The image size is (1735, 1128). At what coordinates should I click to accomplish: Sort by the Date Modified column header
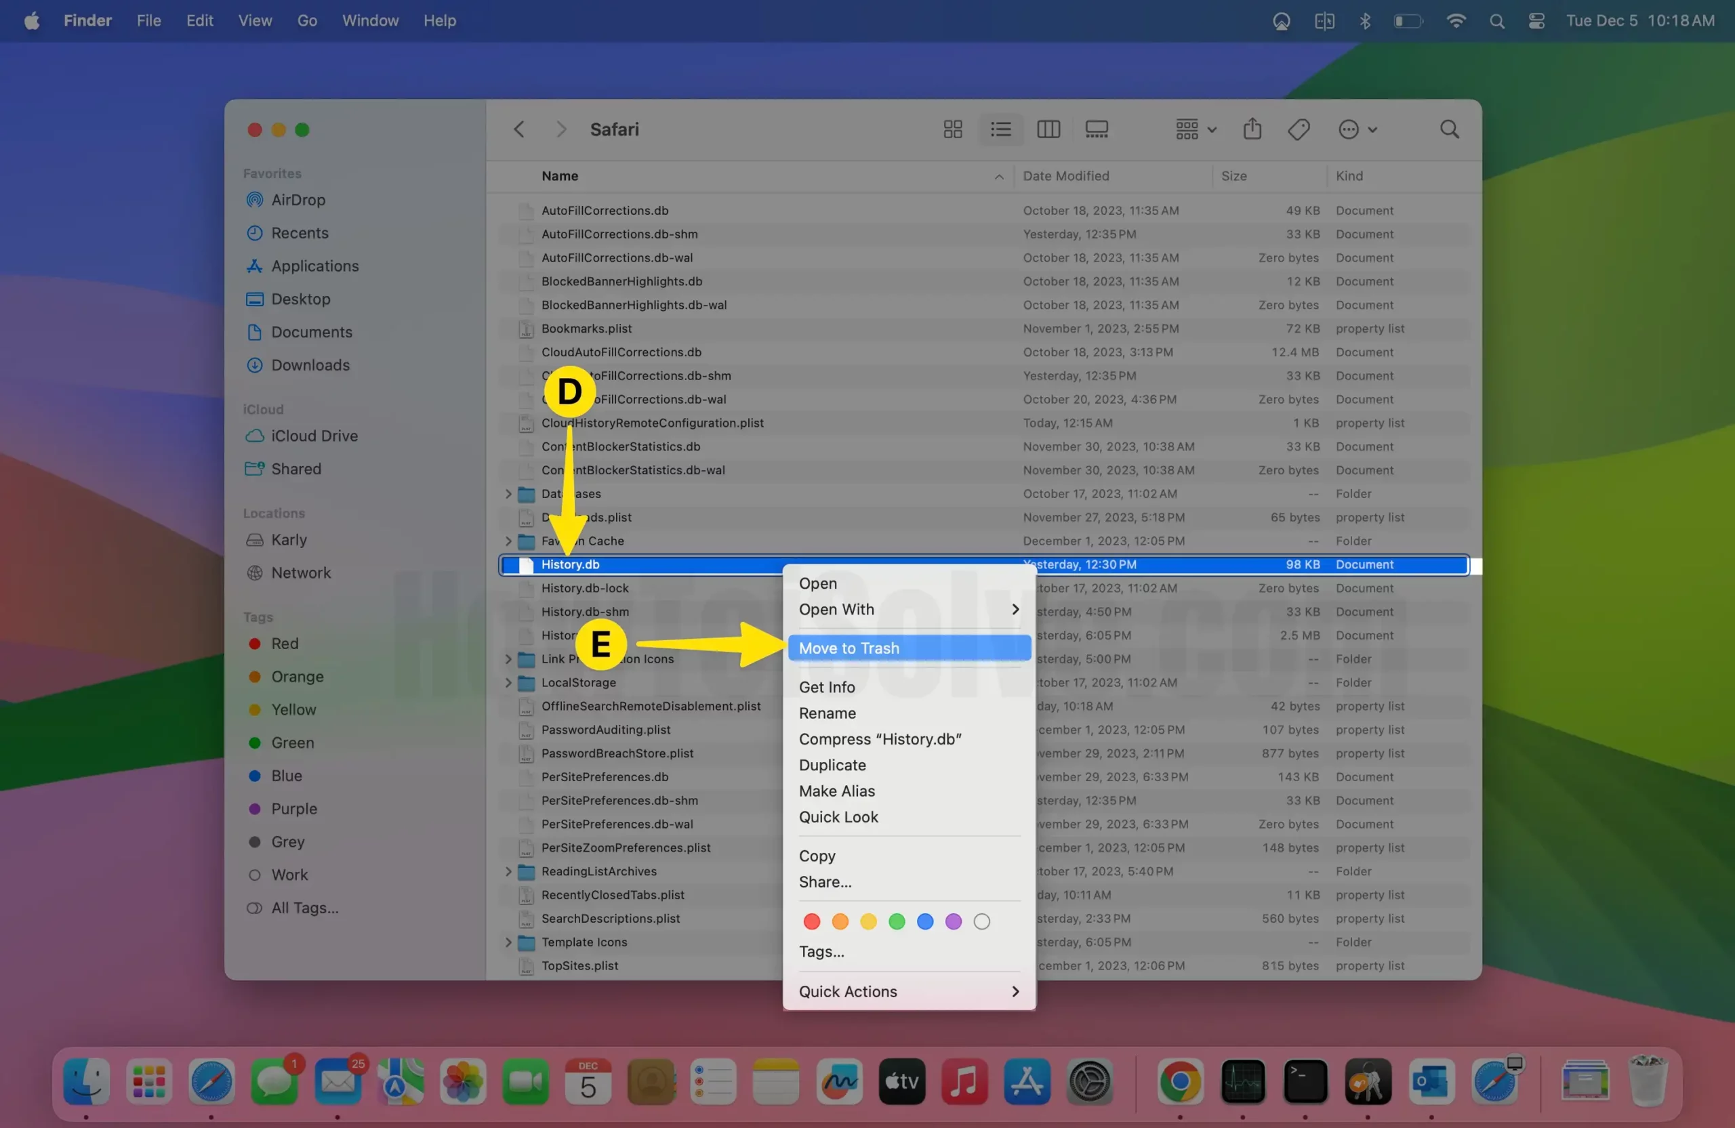(1113, 175)
